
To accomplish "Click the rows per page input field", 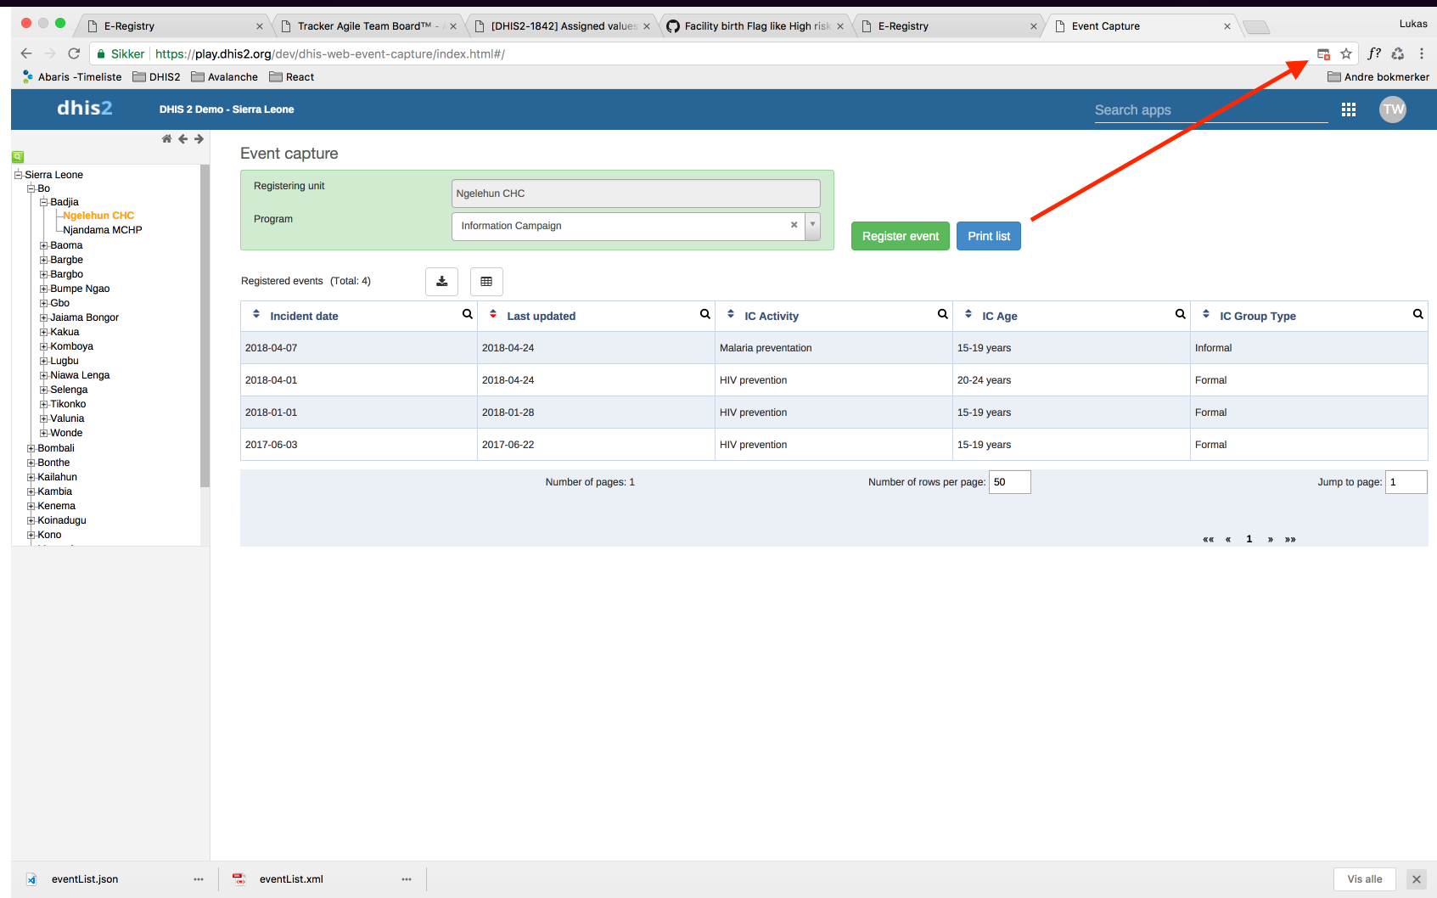I will (1009, 482).
